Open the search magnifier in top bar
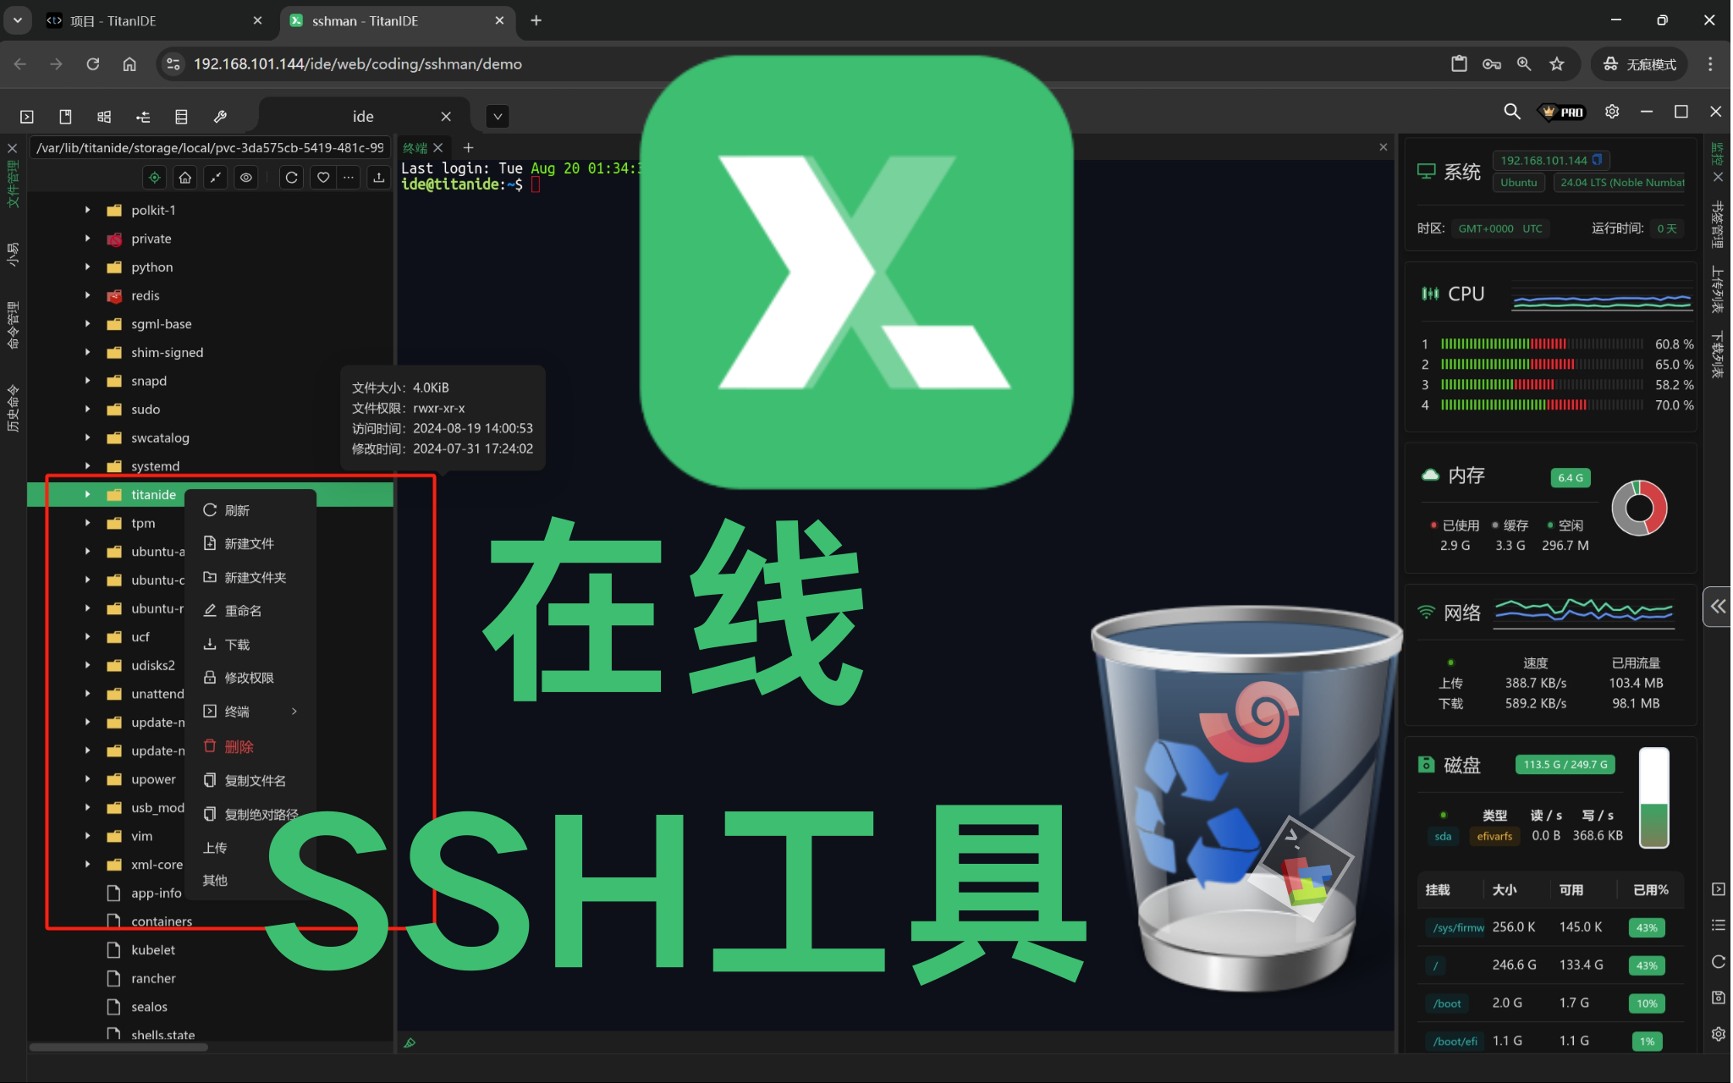Viewport: 1733px width, 1083px height. (1511, 112)
